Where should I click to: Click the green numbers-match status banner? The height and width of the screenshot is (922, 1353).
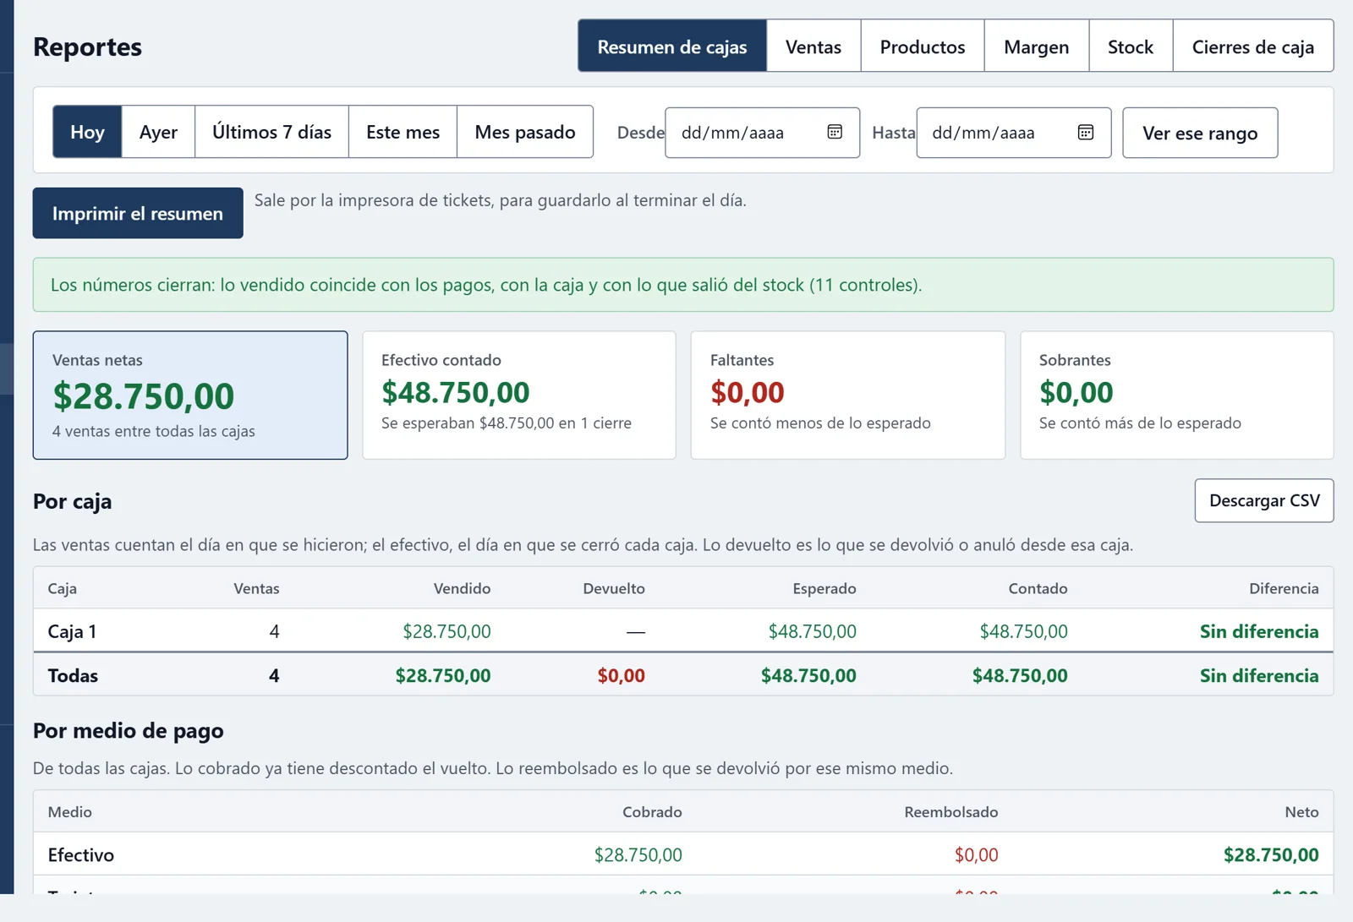[683, 285]
